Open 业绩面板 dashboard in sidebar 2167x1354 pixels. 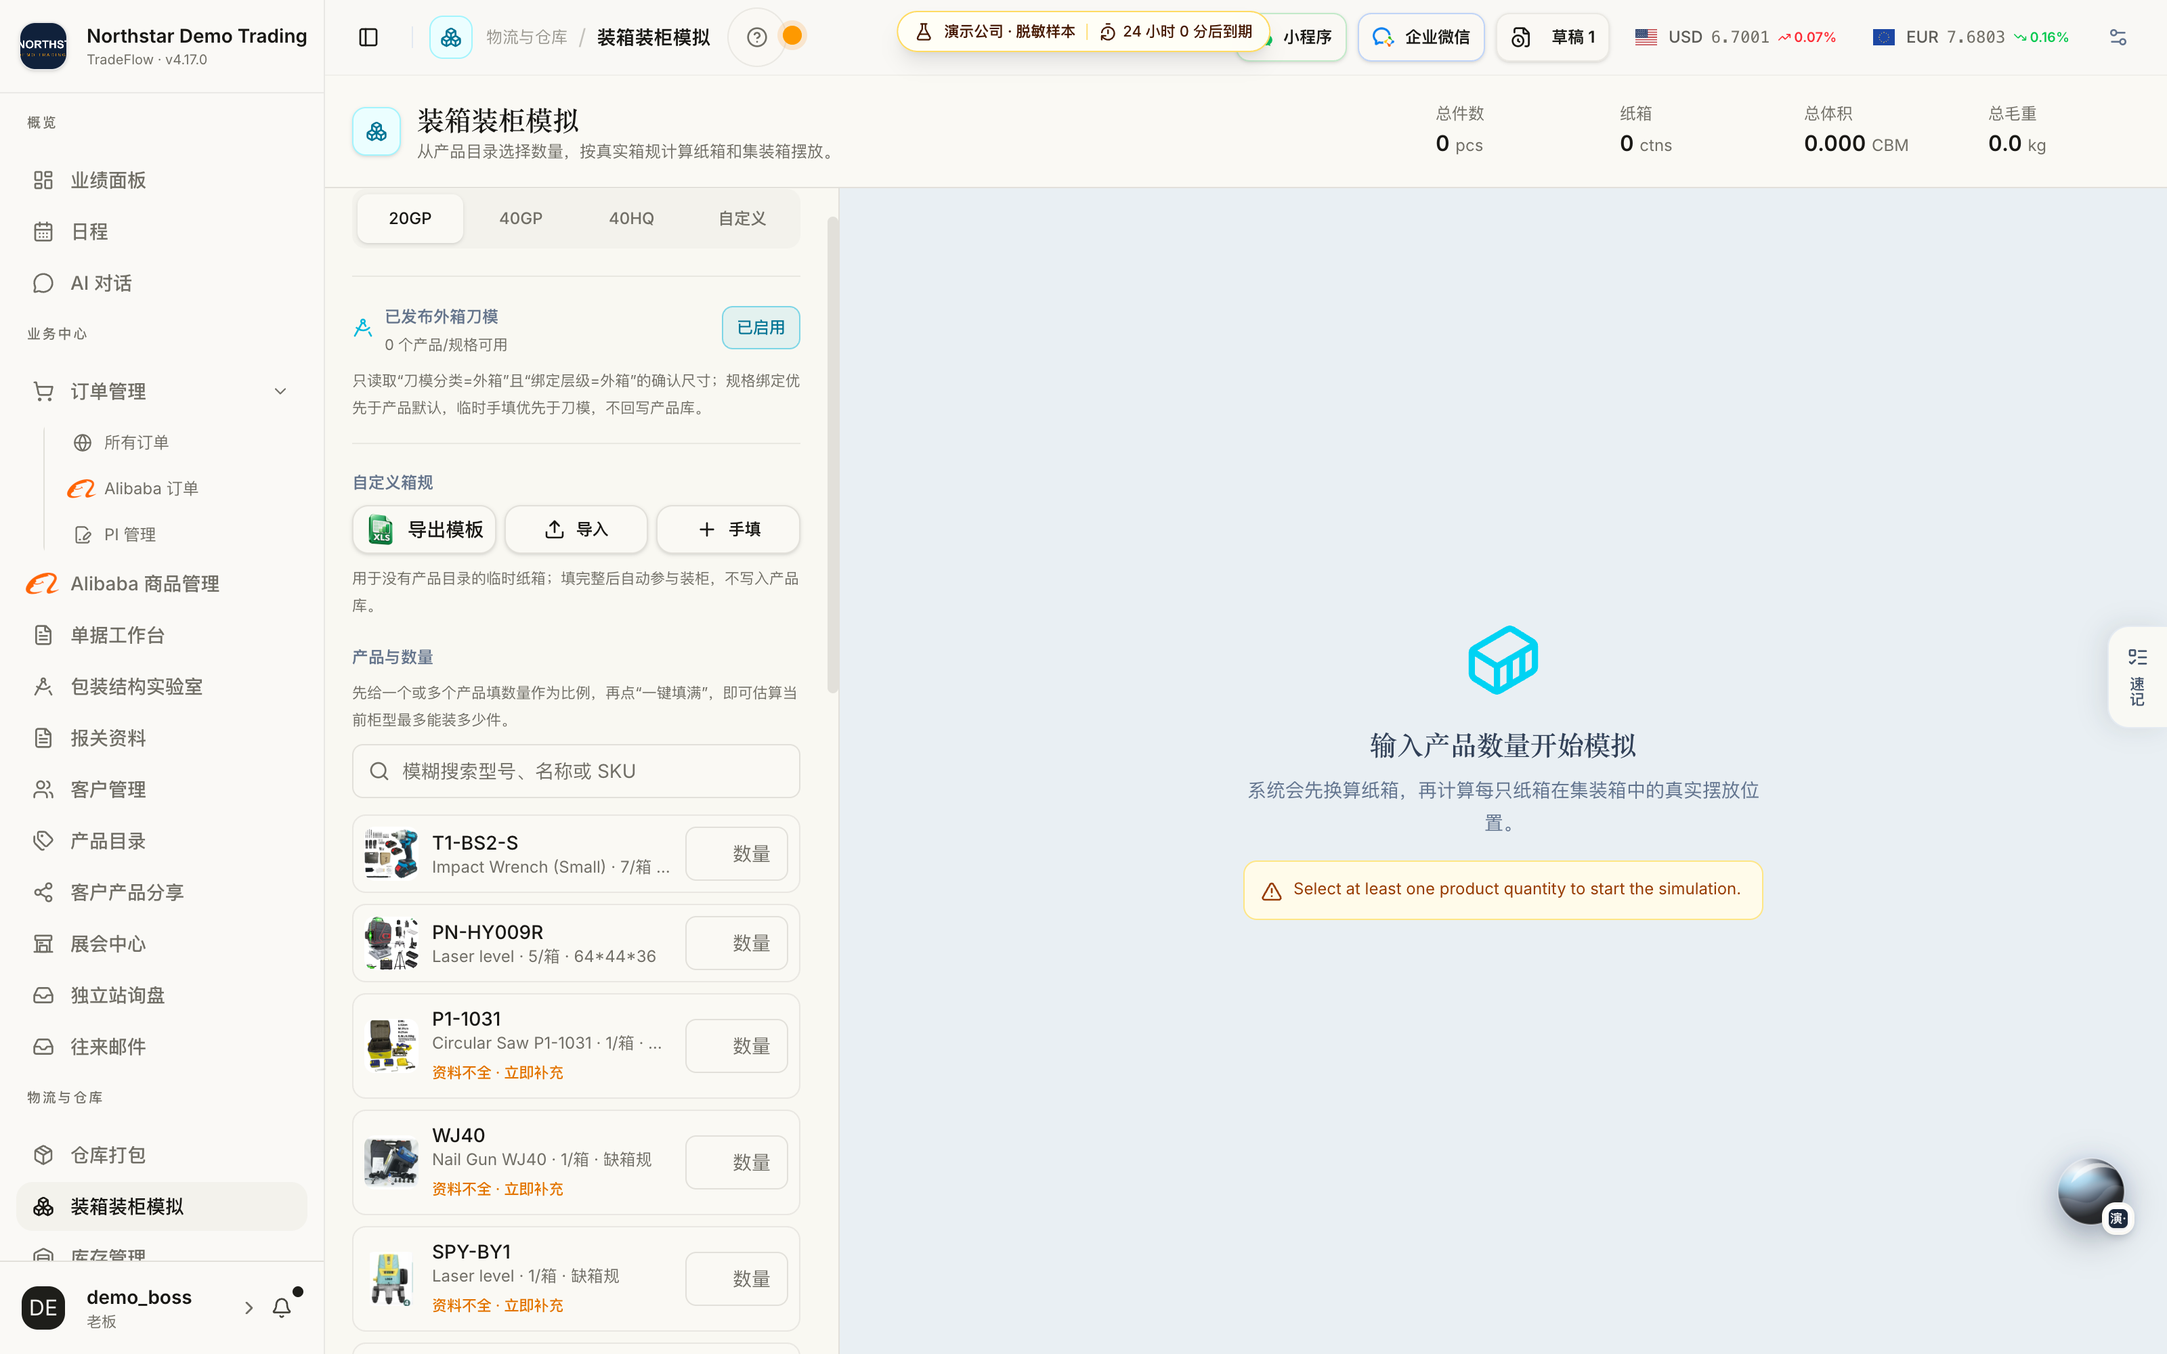162,180
